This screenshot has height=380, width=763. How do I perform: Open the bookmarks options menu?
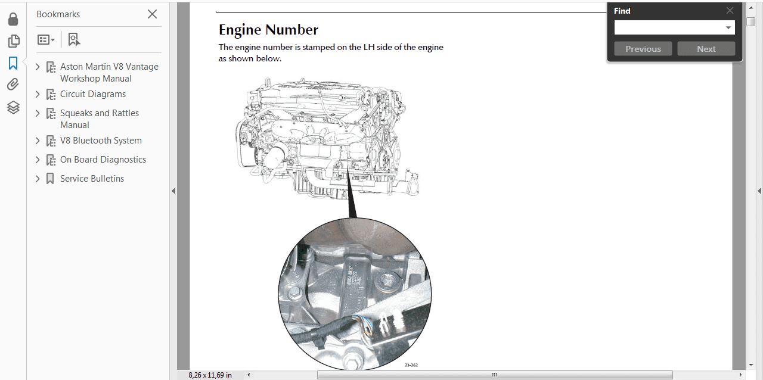46,40
